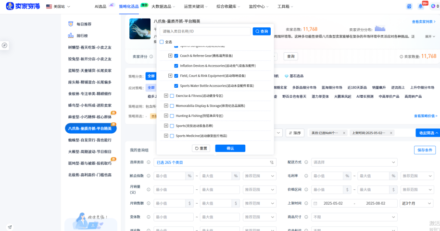Uncheck Sports Water Bottle Accessories category
440x231 pixels.
pyautogui.click(x=176, y=86)
